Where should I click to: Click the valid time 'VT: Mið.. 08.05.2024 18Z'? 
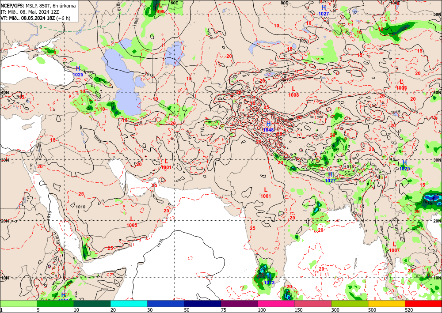[x=28, y=18]
